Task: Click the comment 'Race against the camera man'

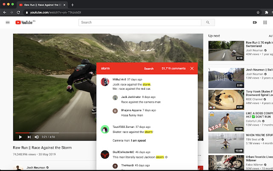Action: [141, 102]
